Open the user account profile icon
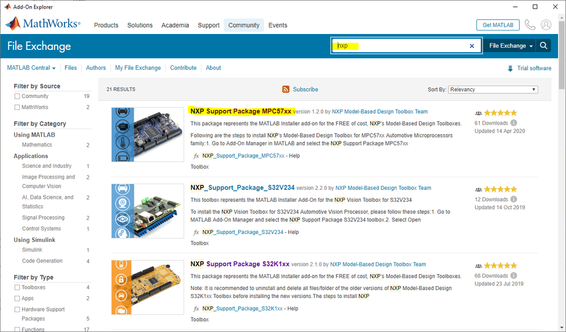 [x=546, y=25]
